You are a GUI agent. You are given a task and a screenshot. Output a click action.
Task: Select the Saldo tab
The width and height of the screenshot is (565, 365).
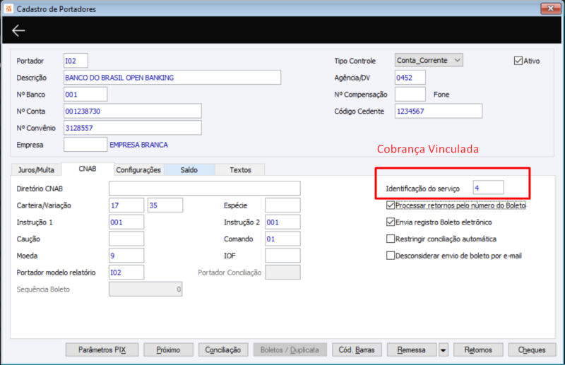[189, 169]
